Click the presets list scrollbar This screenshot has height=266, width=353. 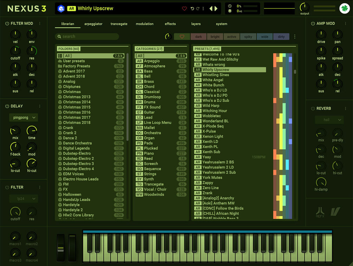pos(295,72)
